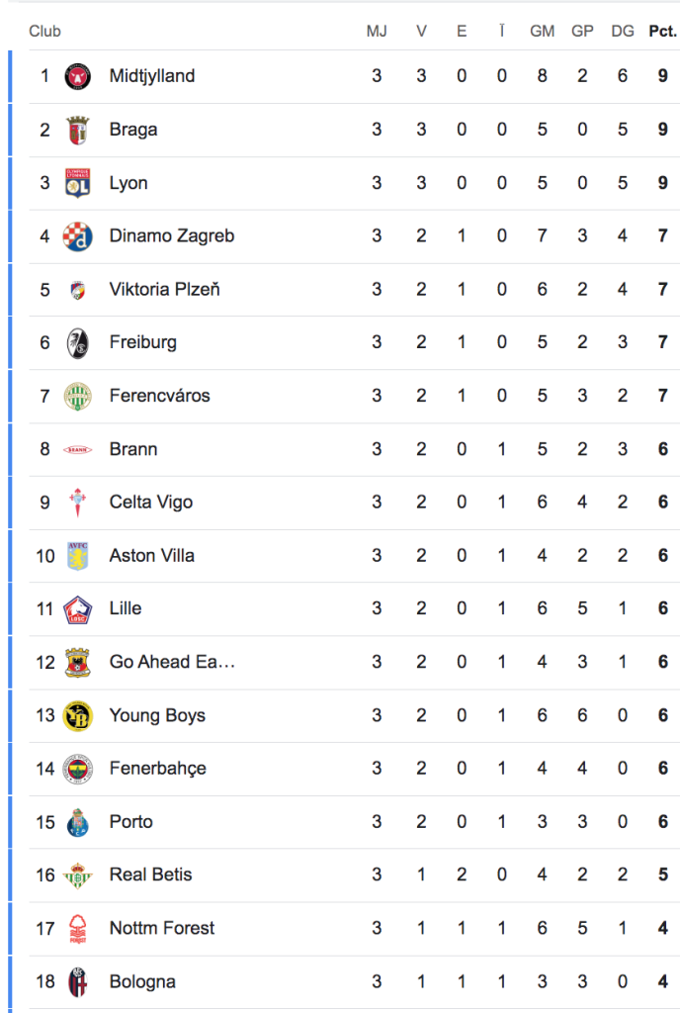Click the Freiburg club logo
Screen dimensions: 680x1013
click(78, 342)
